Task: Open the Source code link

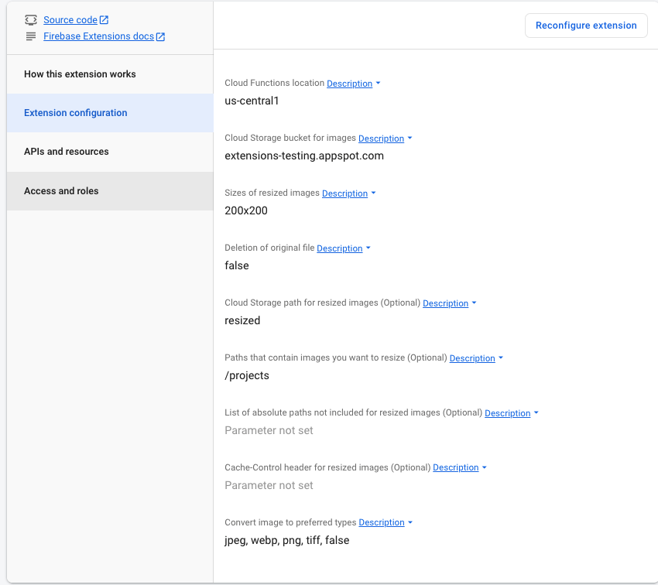Action: point(70,19)
